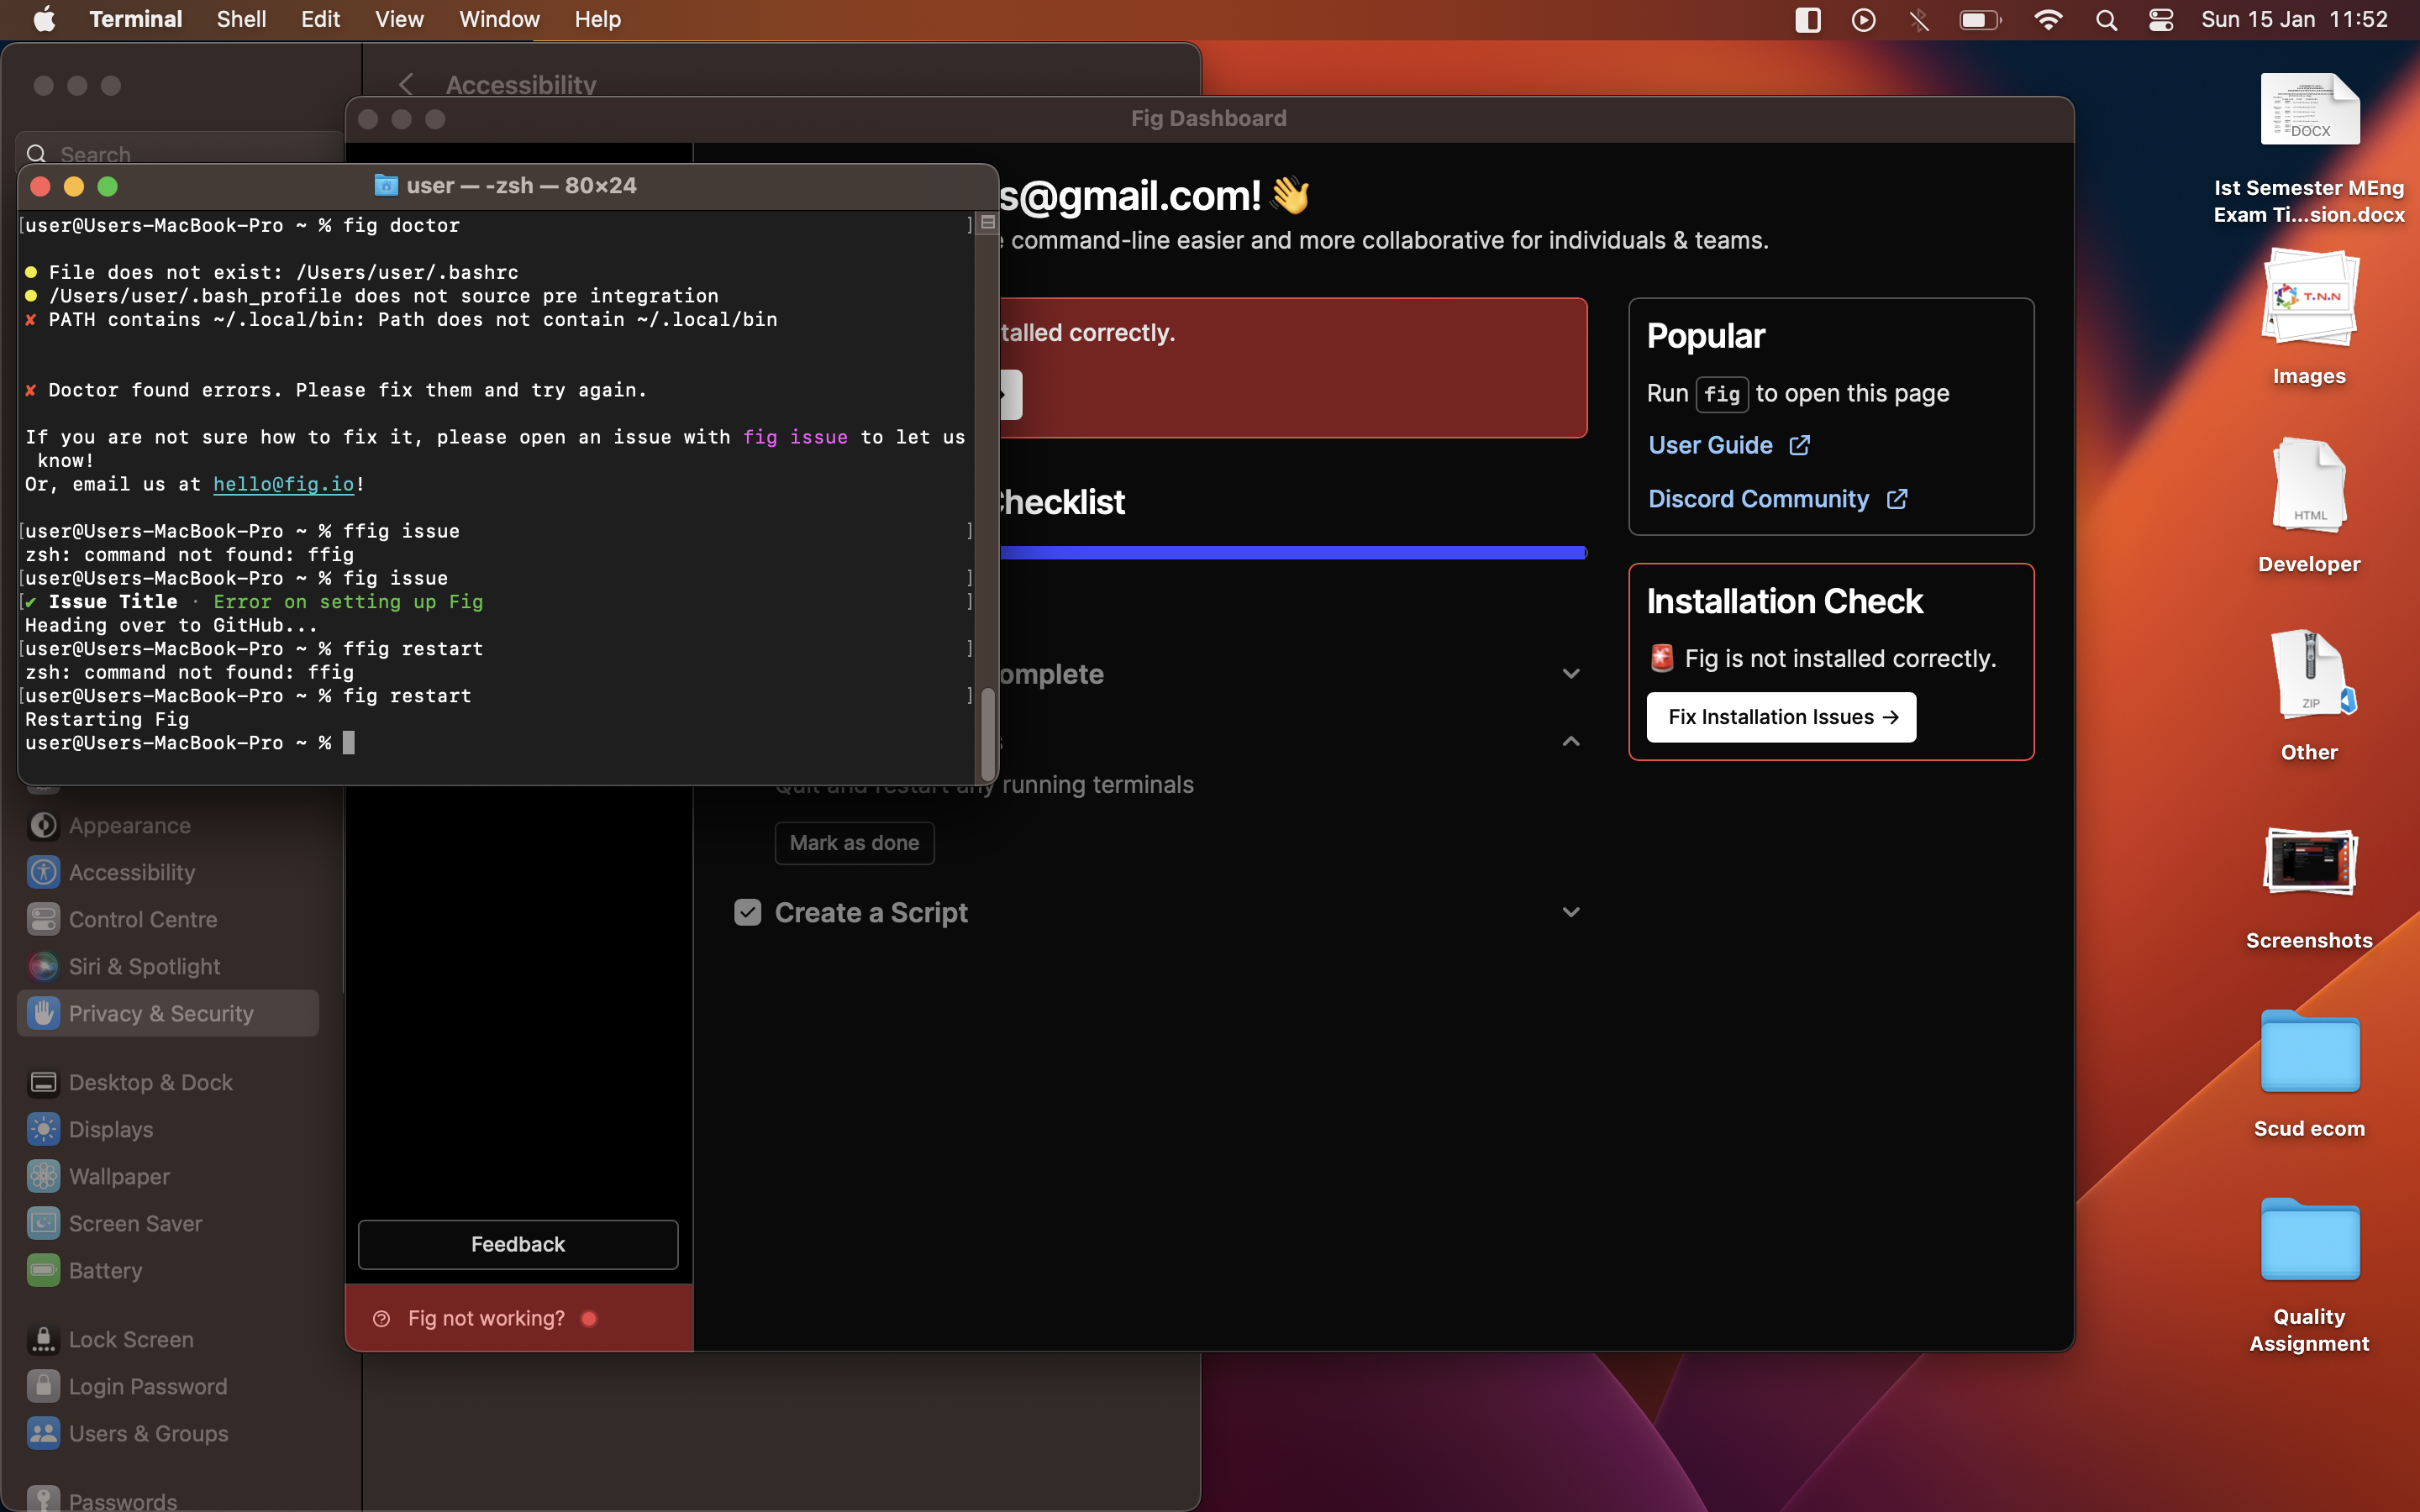This screenshot has height=1512, width=2420.
Task: Click the System Settings Search field
Action: pos(180,154)
